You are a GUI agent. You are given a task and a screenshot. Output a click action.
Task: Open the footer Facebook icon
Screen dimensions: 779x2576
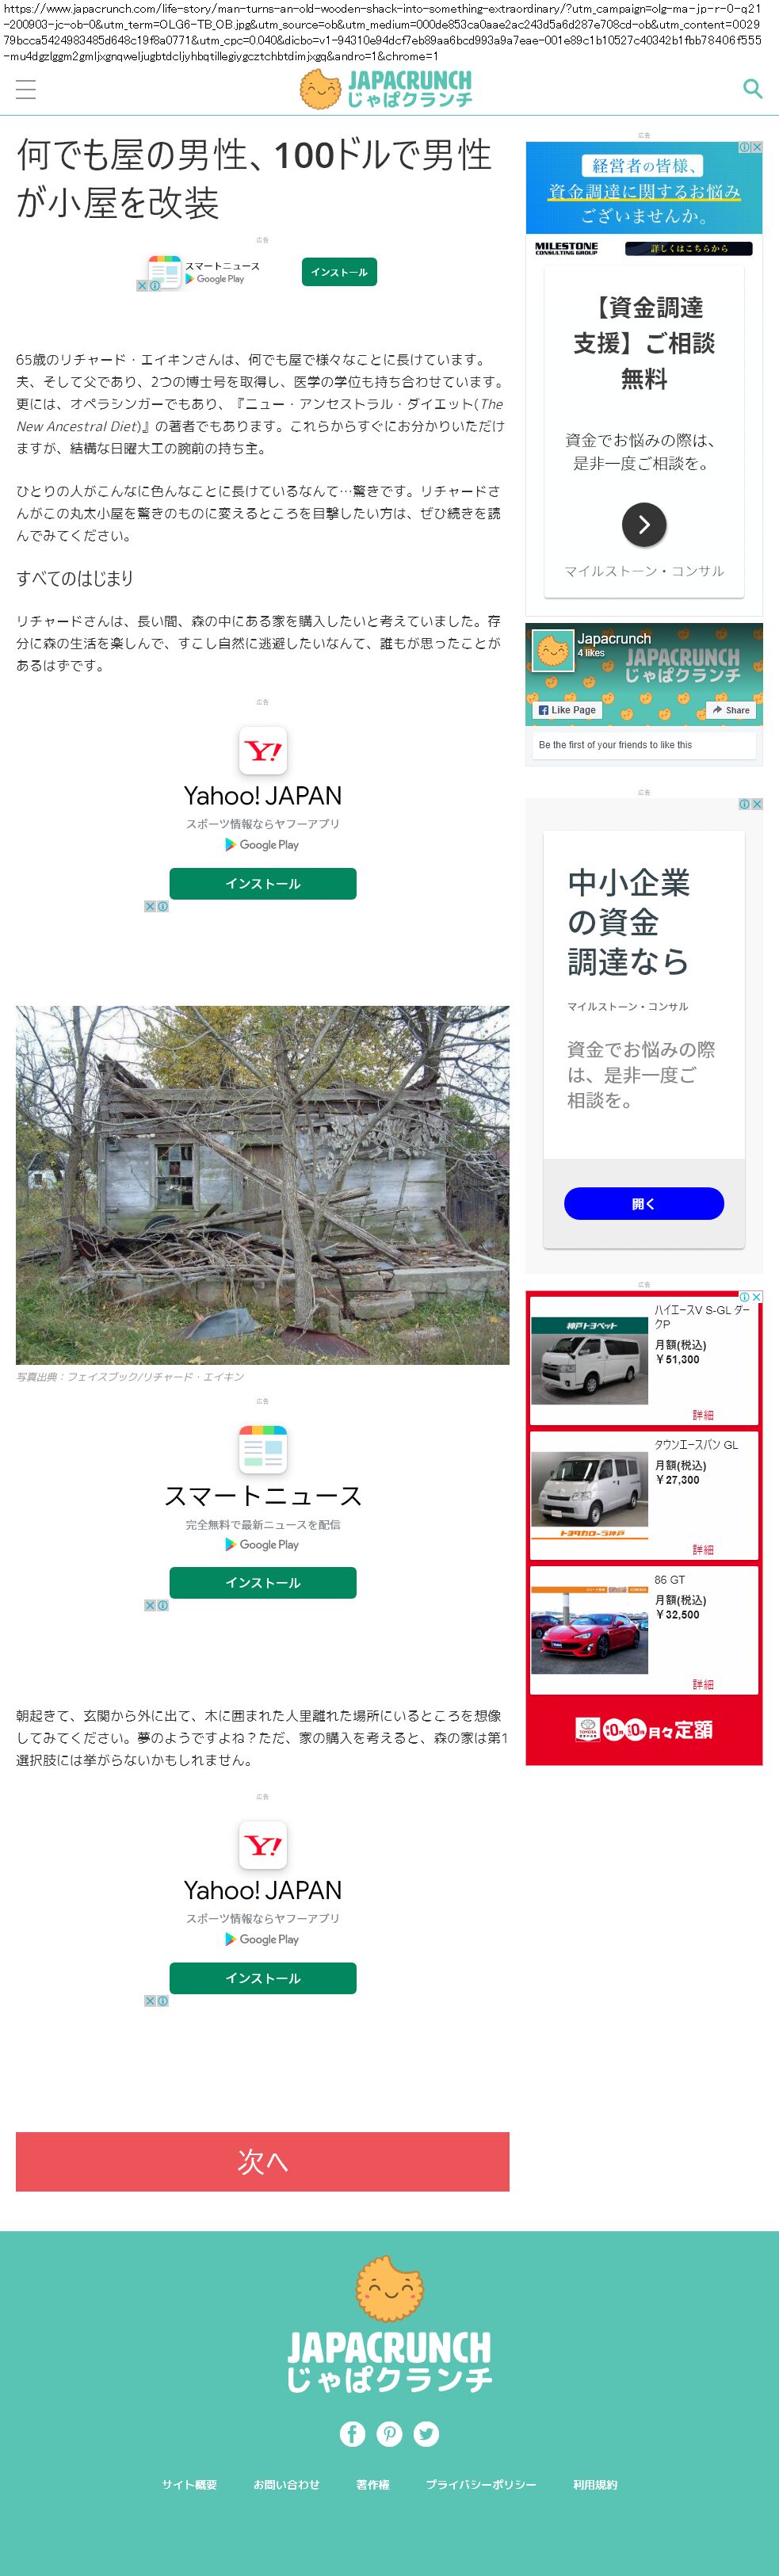point(352,2433)
